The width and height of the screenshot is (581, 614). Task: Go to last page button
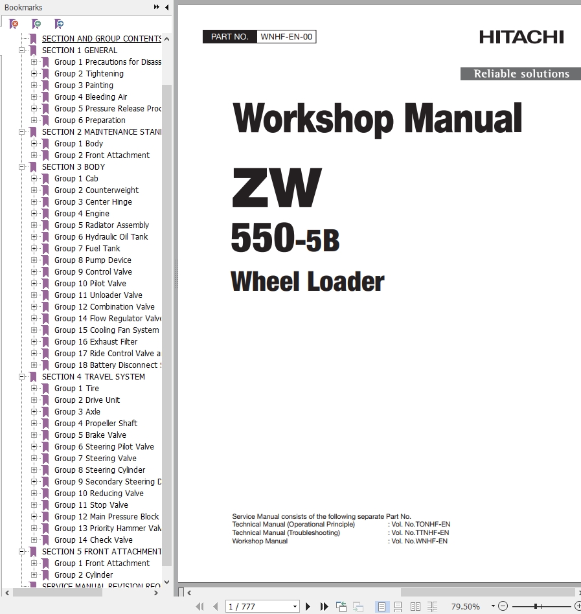(324, 607)
